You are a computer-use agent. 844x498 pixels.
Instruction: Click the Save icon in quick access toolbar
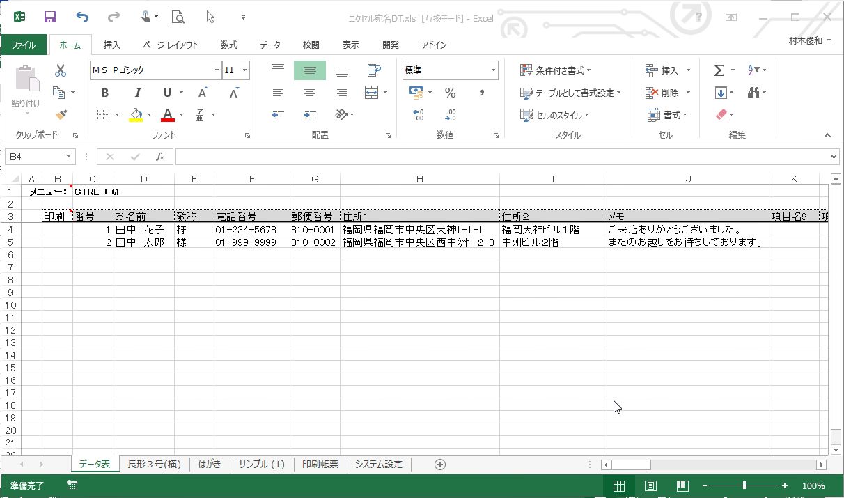pyautogui.click(x=50, y=17)
